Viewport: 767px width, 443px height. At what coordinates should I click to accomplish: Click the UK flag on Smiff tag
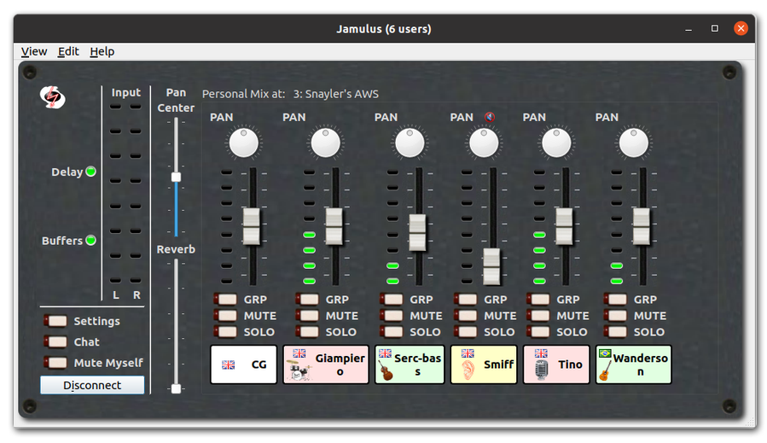pos(468,353)
